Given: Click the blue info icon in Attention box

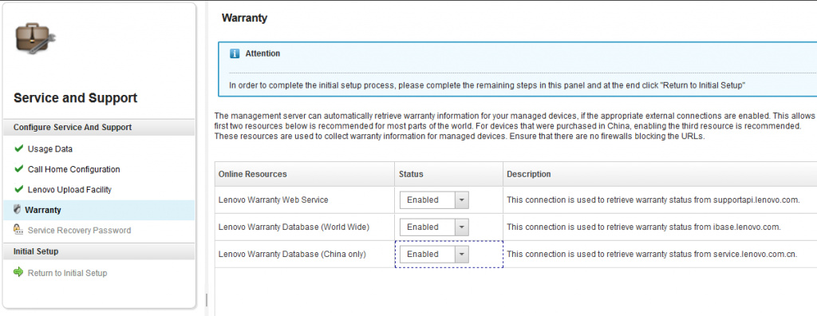Looking at the screenshot, I should pyautogui.click(x=235, y=53).
